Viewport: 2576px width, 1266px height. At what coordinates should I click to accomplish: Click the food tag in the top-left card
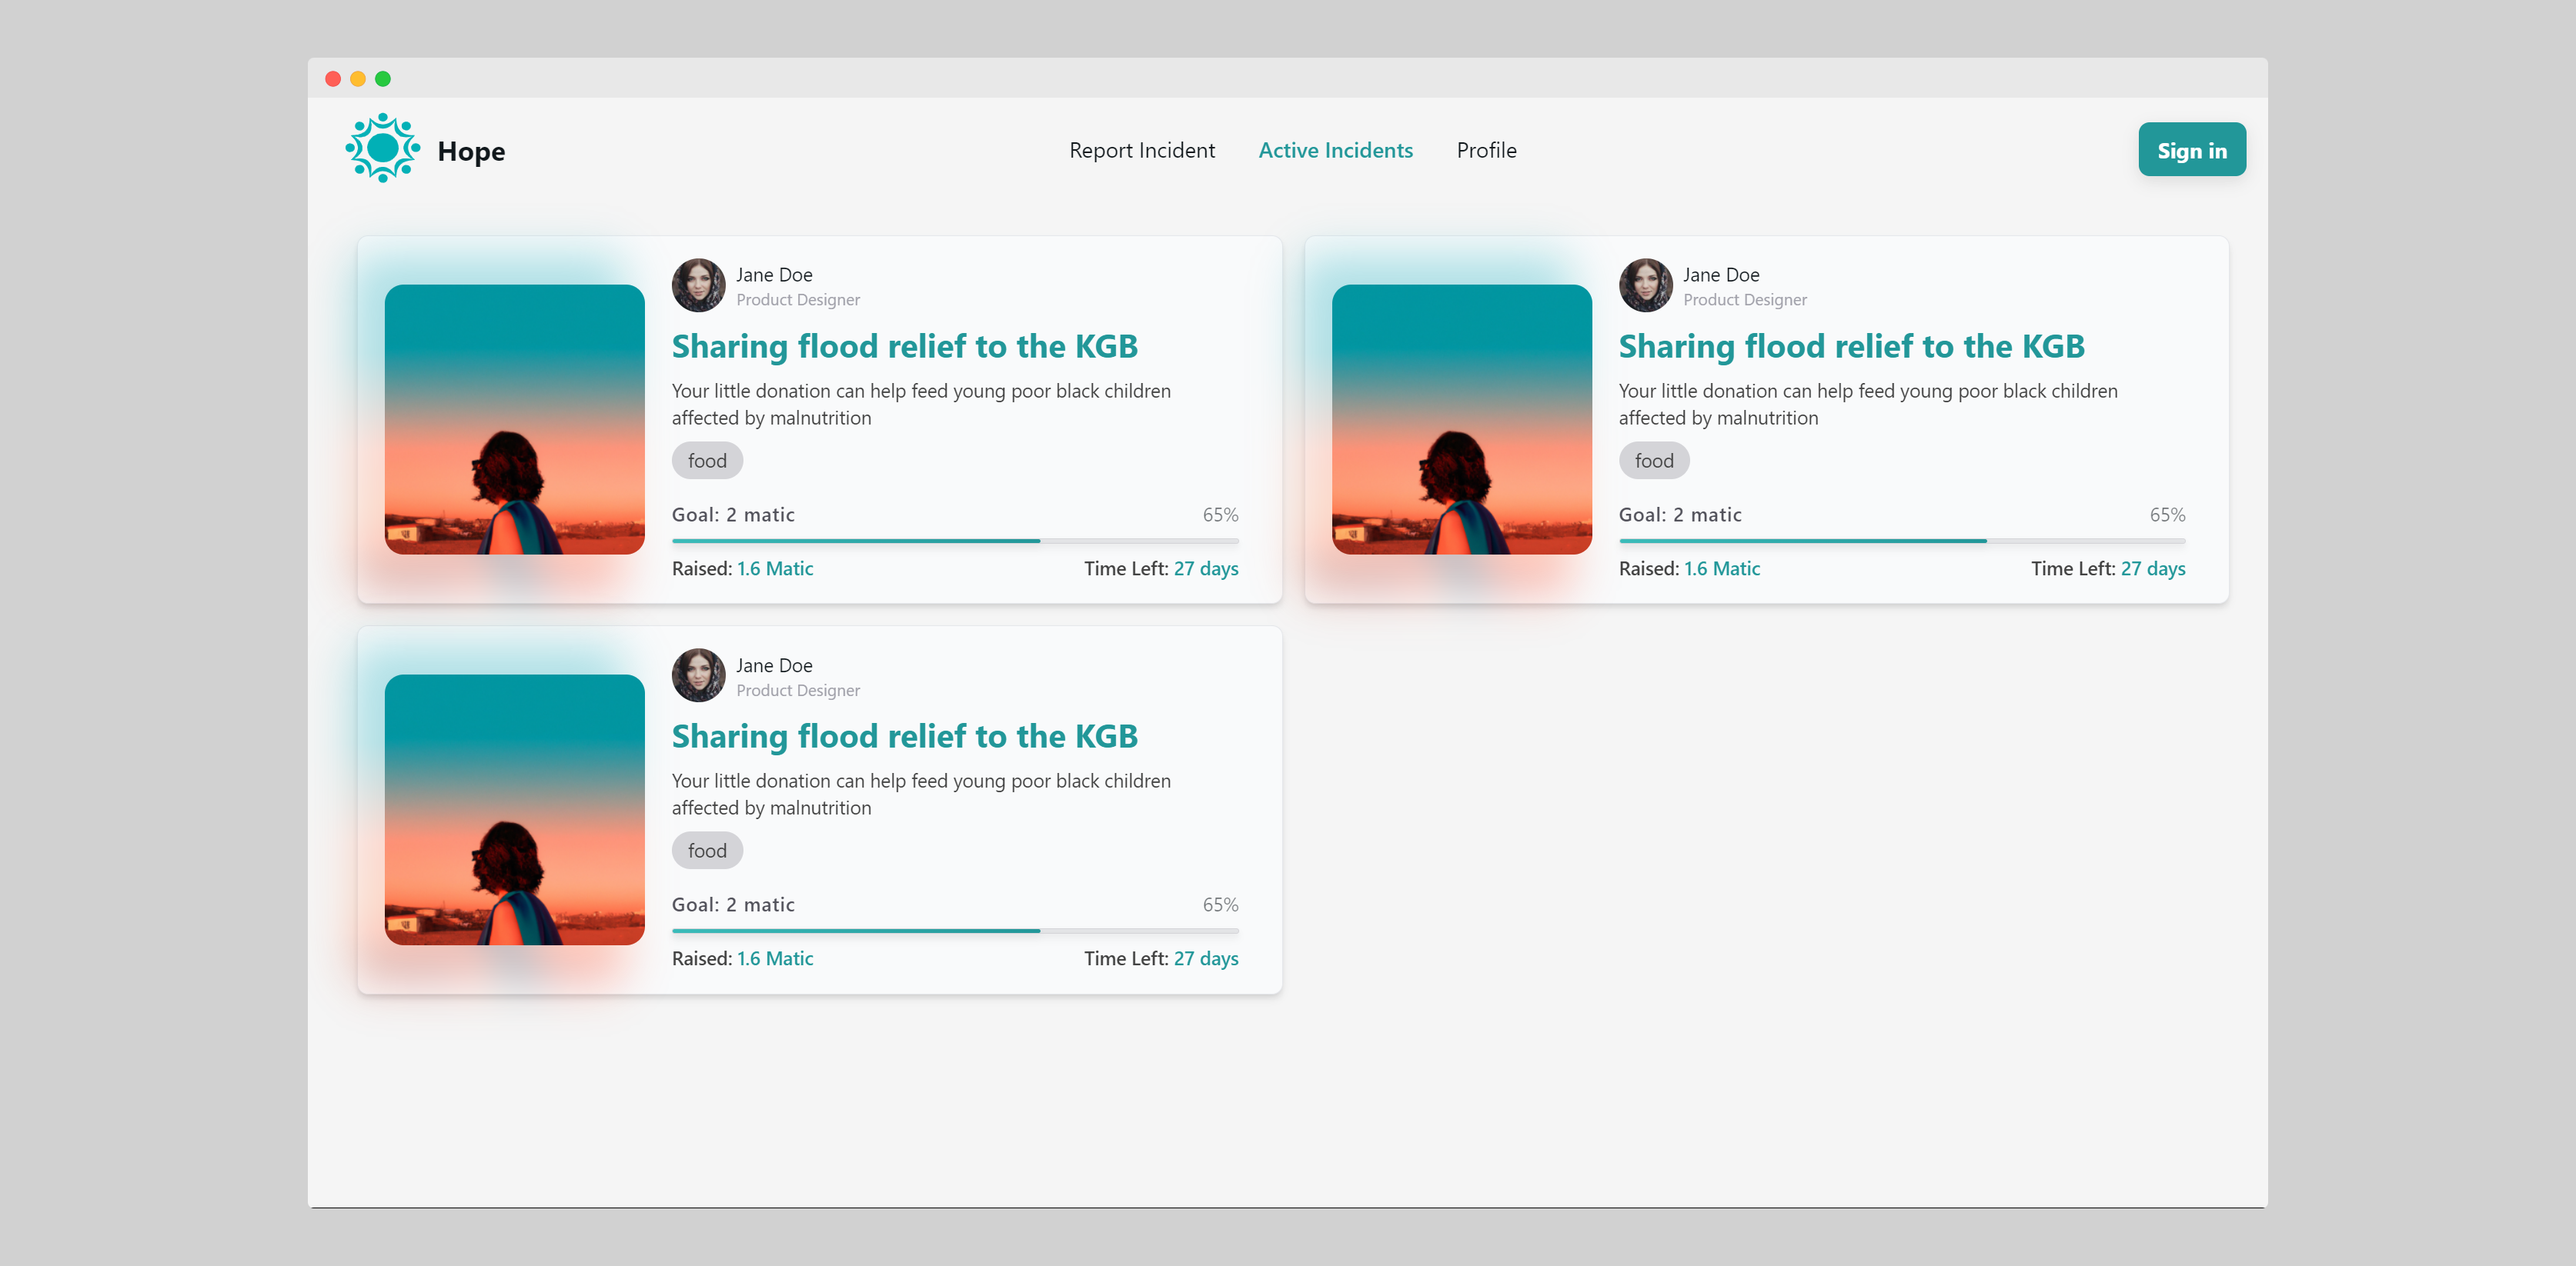point(707,461)
